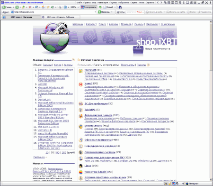Click the shopping basket icon
The width and height of the screenshot is (213, 186).
pos(138,50)
